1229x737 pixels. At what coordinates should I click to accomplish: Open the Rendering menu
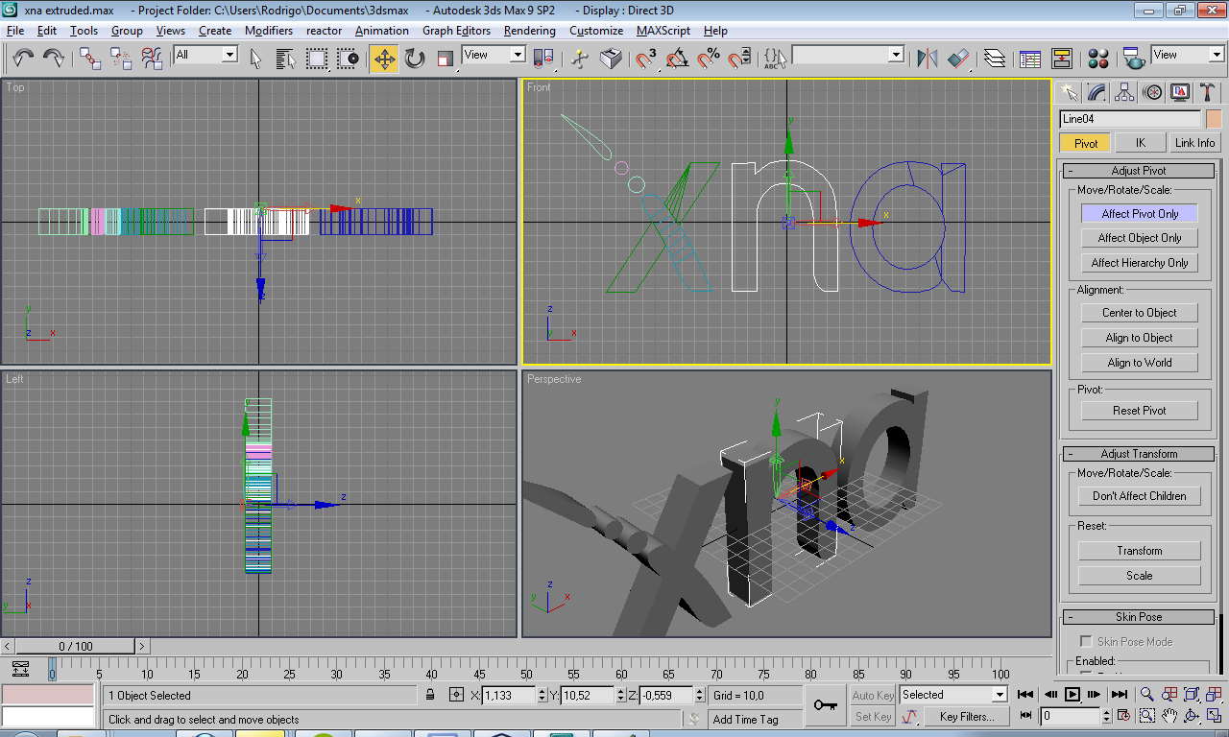pyautogui.click(x=530, y=31)
